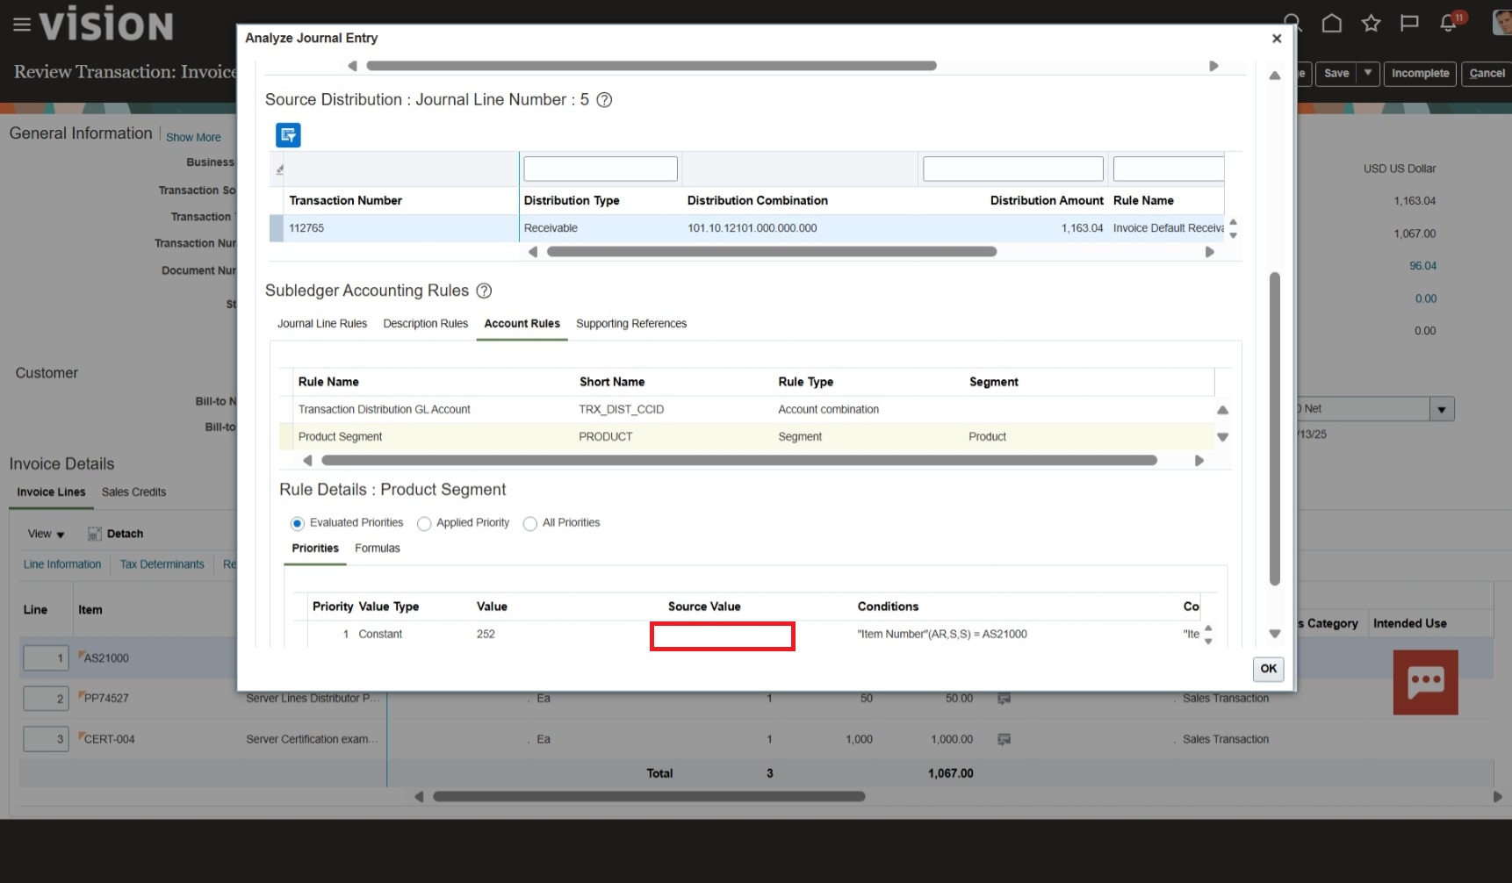Click the Rule Name filter field
This screenshot has width=1512, height=883.
tap(1169, 169)
